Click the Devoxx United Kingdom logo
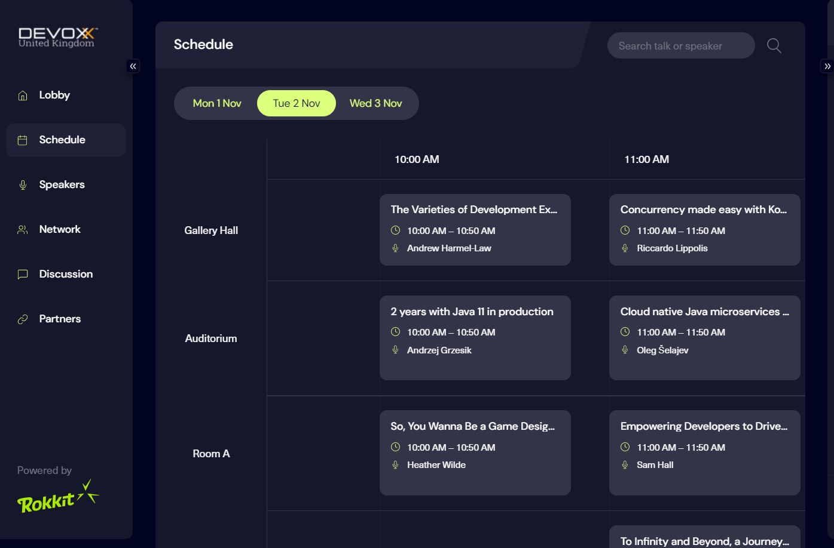Screen dimensions: 834x548 [58, 37]
